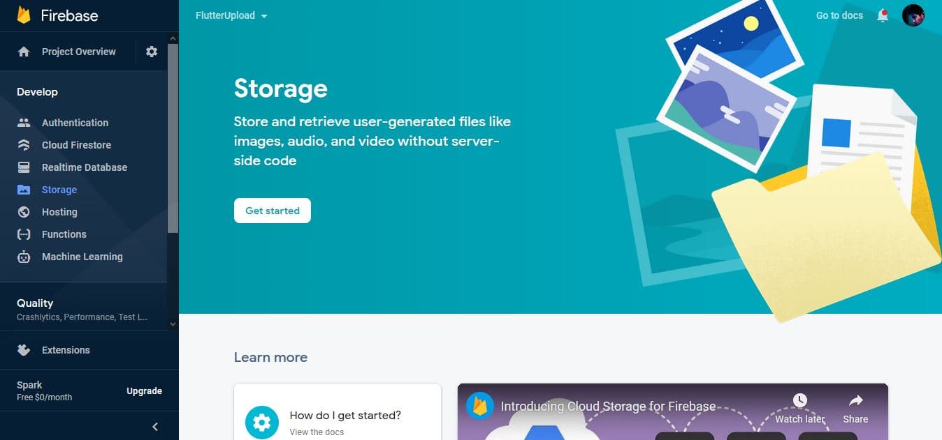Open notifications bell icon
The image size is (942, 440).
click(883, 15)
